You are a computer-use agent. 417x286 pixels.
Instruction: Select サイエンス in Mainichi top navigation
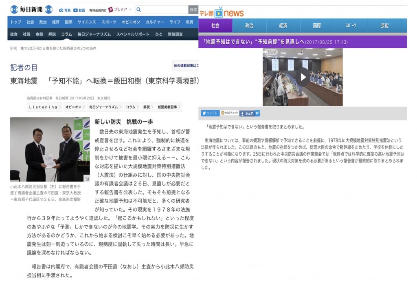pyautogui.click(x=86, y=22)
